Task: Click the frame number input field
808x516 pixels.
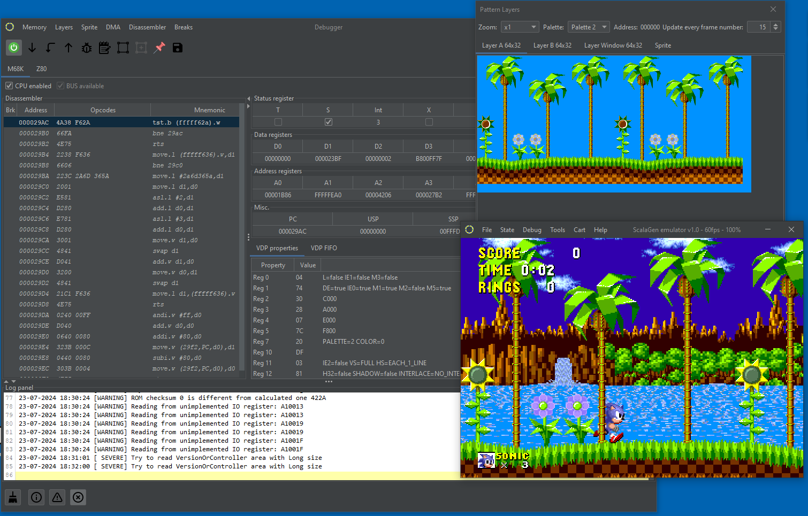Action: (x=759, y=27)
